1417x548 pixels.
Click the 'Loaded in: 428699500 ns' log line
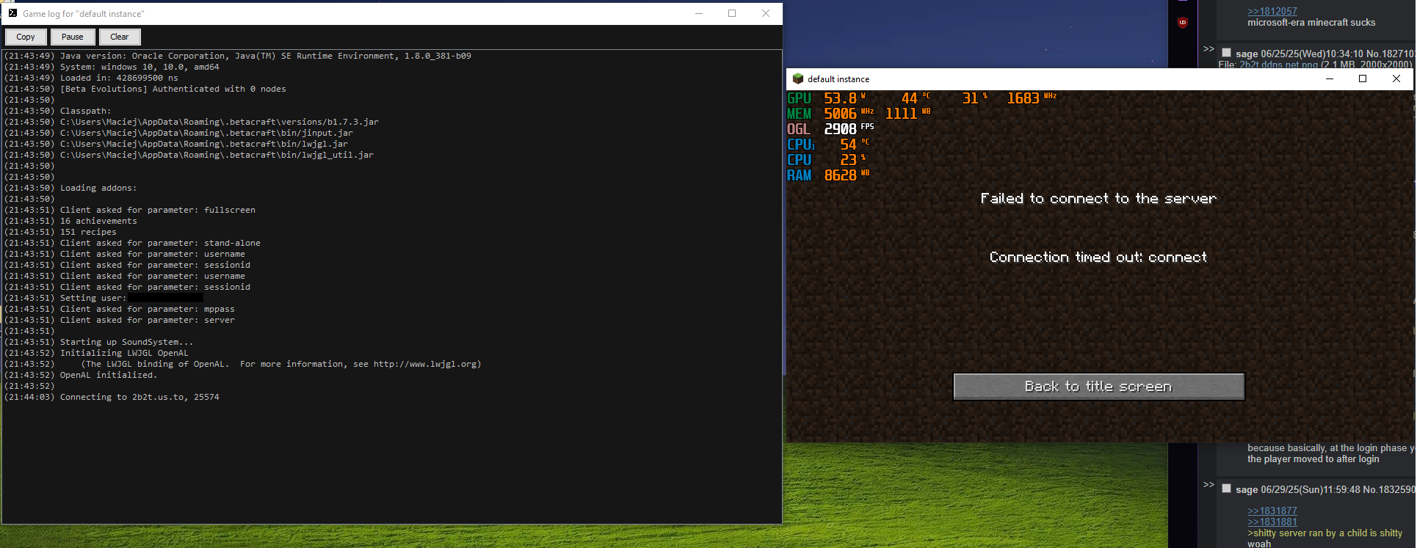pos(91,78)
